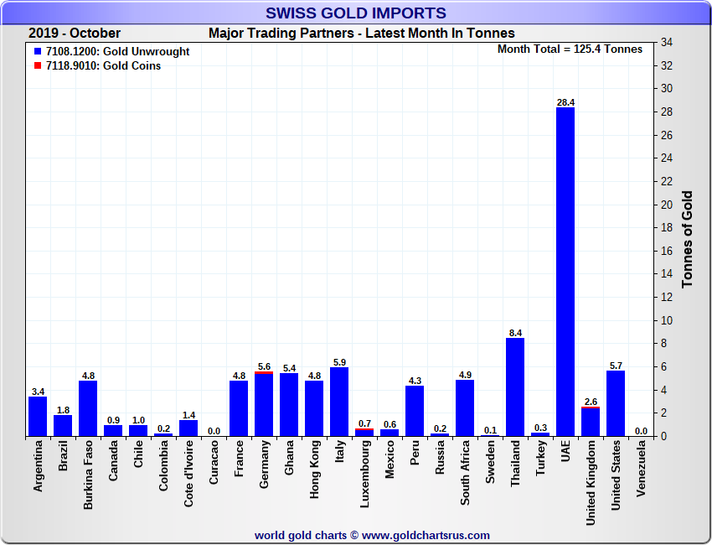Click the Peru bar at 4.3 tonnes
Image resolution: width=712 pixels, height=545 pixels.
tap(415, 411)
